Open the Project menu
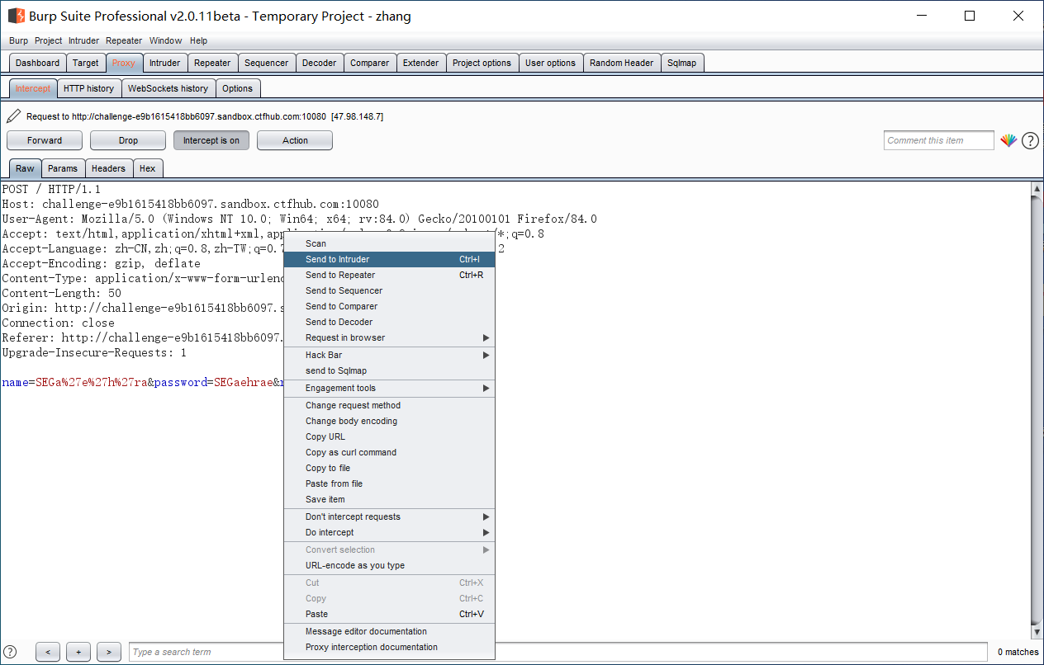 click(x=49, y=40)
